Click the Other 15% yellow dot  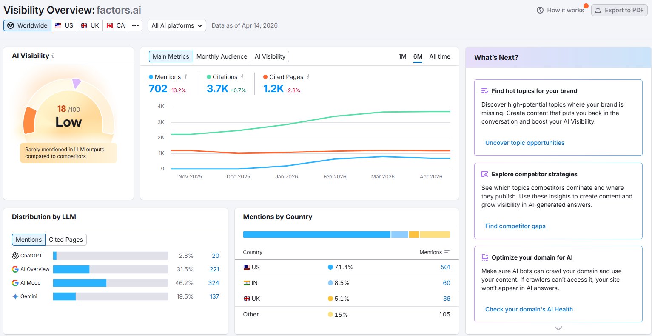click(330, 314)
